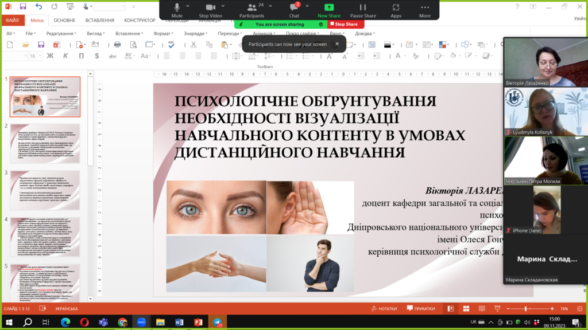Toggle italic (К) formatting
Screen dimensions: 588x330
(x=65, y=56)
